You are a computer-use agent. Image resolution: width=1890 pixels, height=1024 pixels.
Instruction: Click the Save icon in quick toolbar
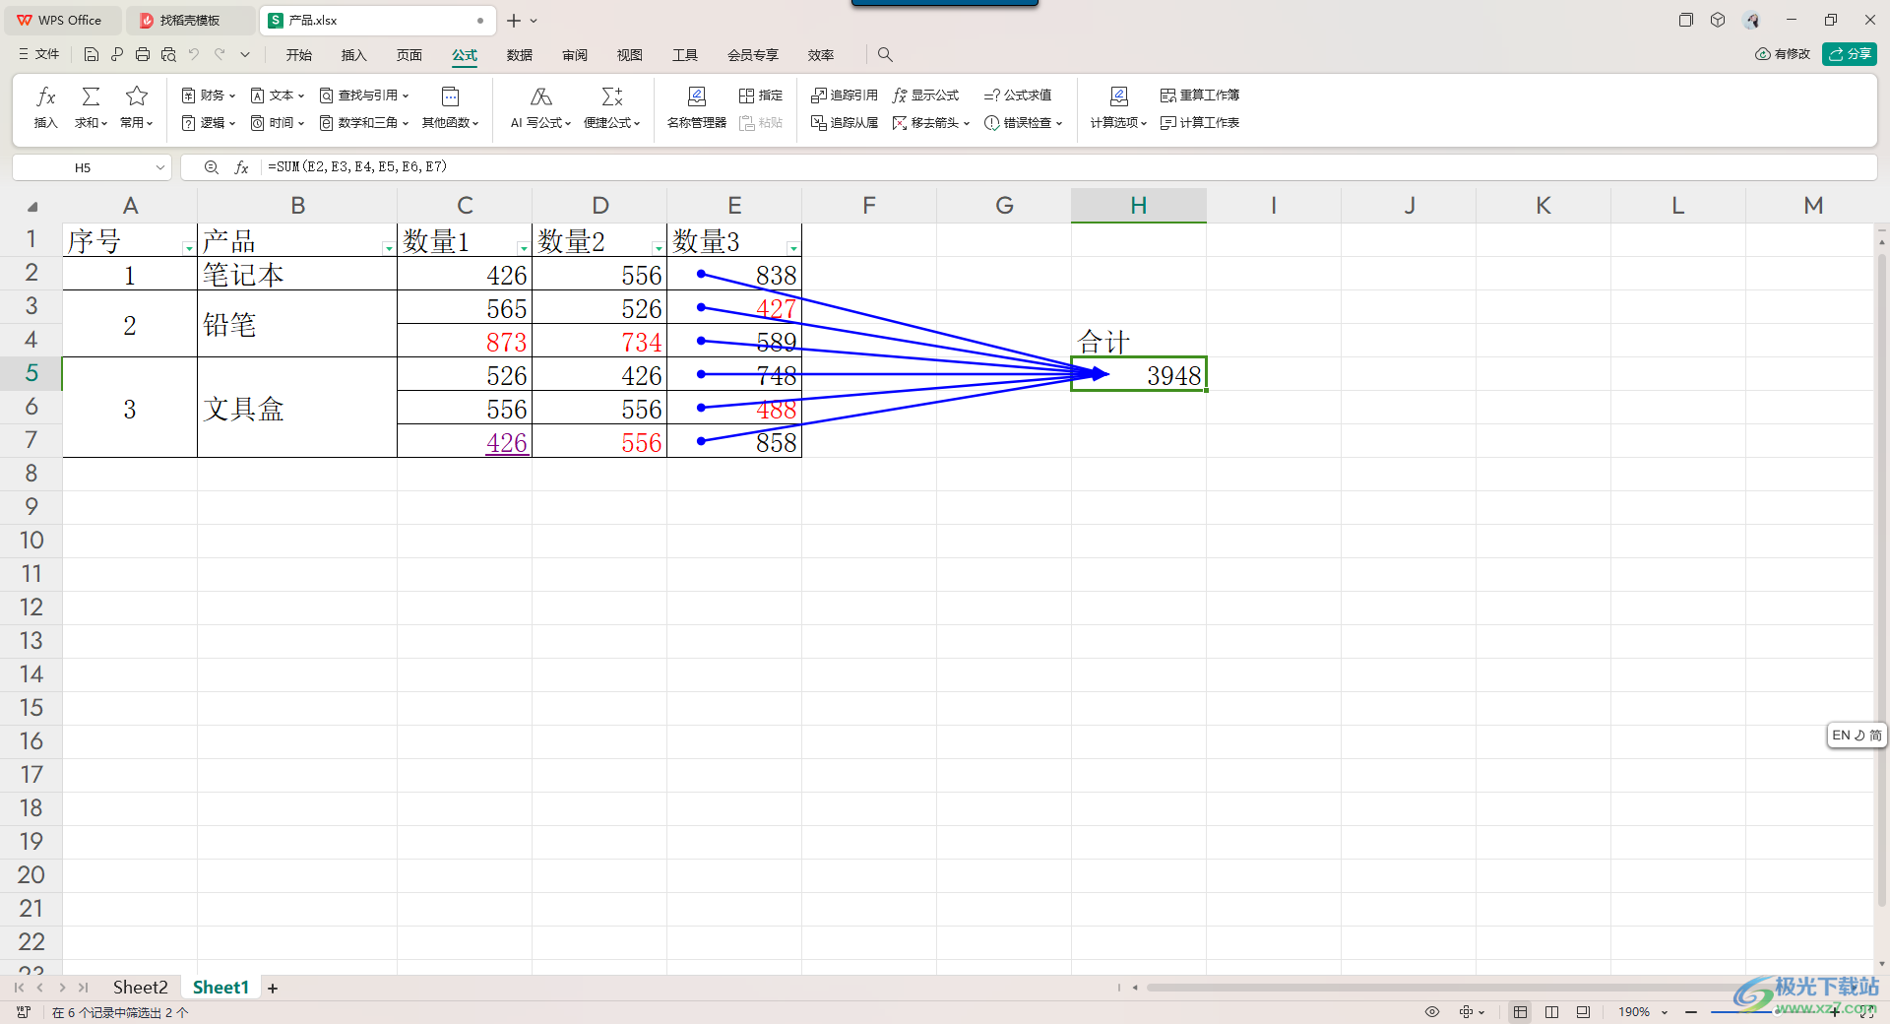[x=92, y=55]
